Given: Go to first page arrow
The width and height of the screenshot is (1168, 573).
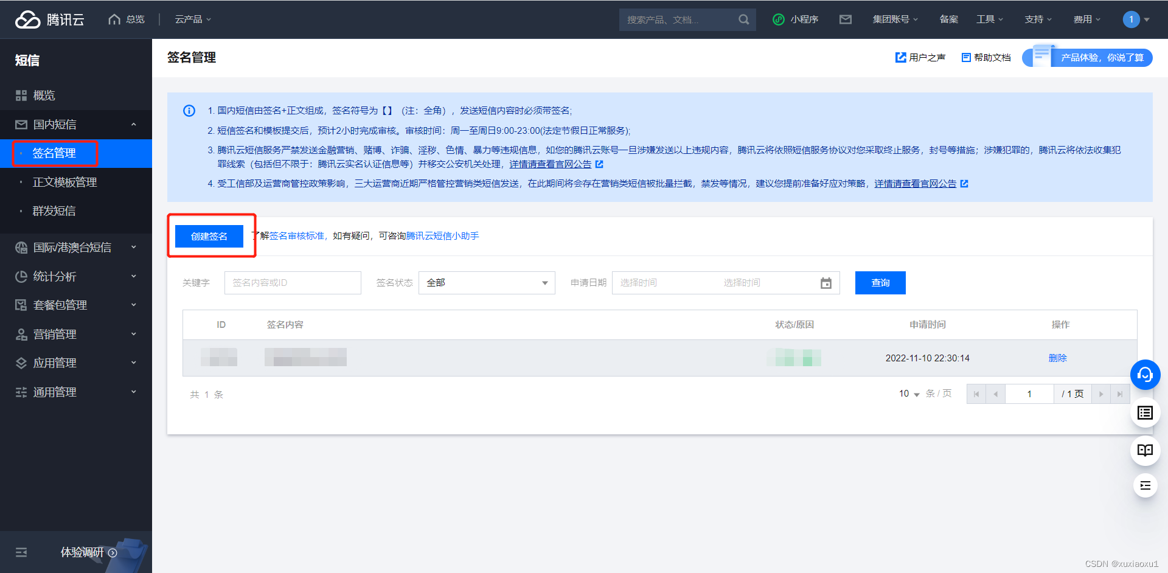Looking at the screenshot, I should (976, 394).
